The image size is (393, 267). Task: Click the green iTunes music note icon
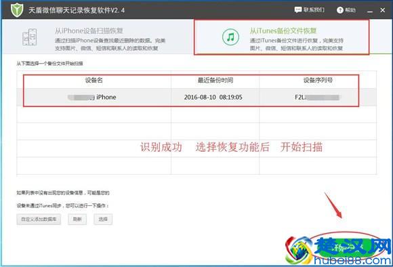coord(230,37)
